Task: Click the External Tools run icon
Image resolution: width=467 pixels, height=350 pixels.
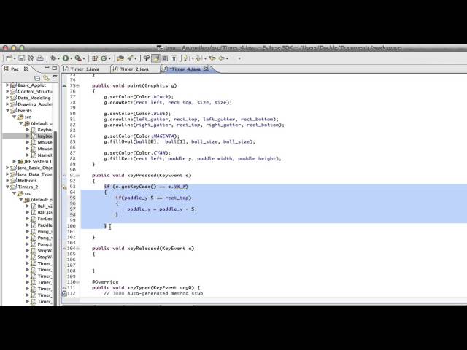Action: [x=78, y=58]
